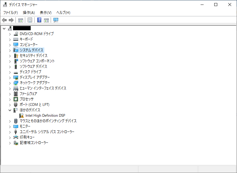Click the Back arrow toolbar icon

tap(4, 20)
